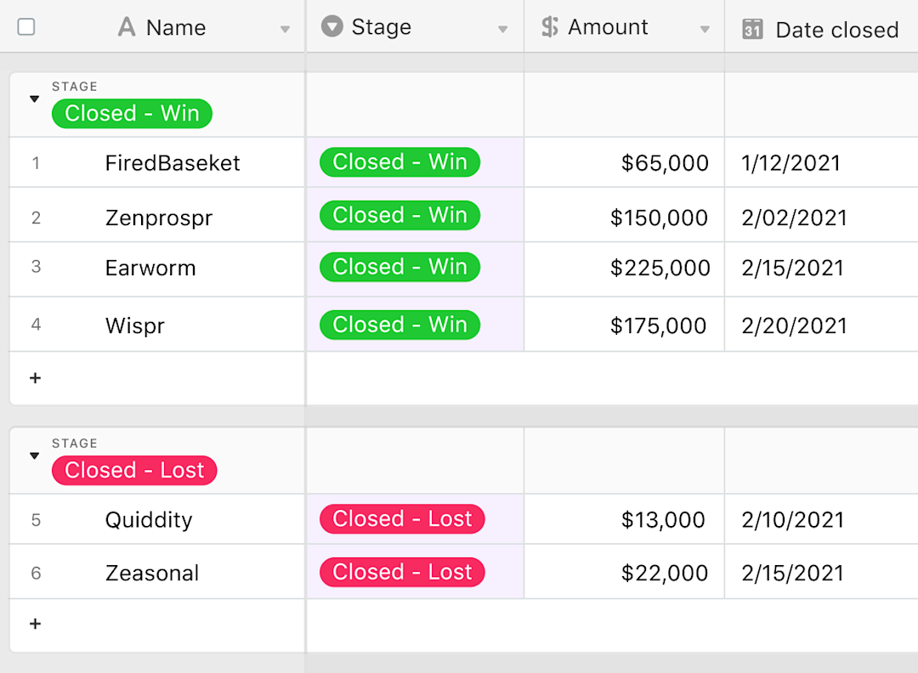918x673 pixels.
Task: Click the green Closed - Win group badge
Action: pos(132,113)
